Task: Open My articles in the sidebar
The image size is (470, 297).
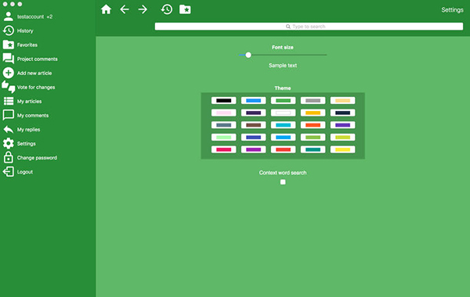Action: tap(29, 102)
